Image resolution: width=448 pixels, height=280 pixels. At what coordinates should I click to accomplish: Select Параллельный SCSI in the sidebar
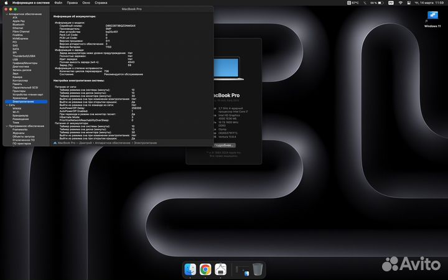[x=25, y=88]
